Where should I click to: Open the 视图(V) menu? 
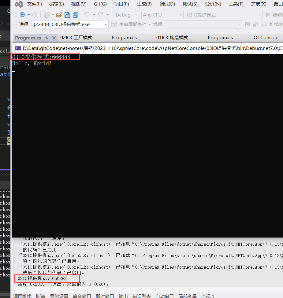[79, 4]
